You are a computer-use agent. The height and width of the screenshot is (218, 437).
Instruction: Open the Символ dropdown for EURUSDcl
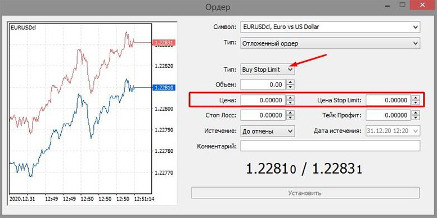coord(330,27)
